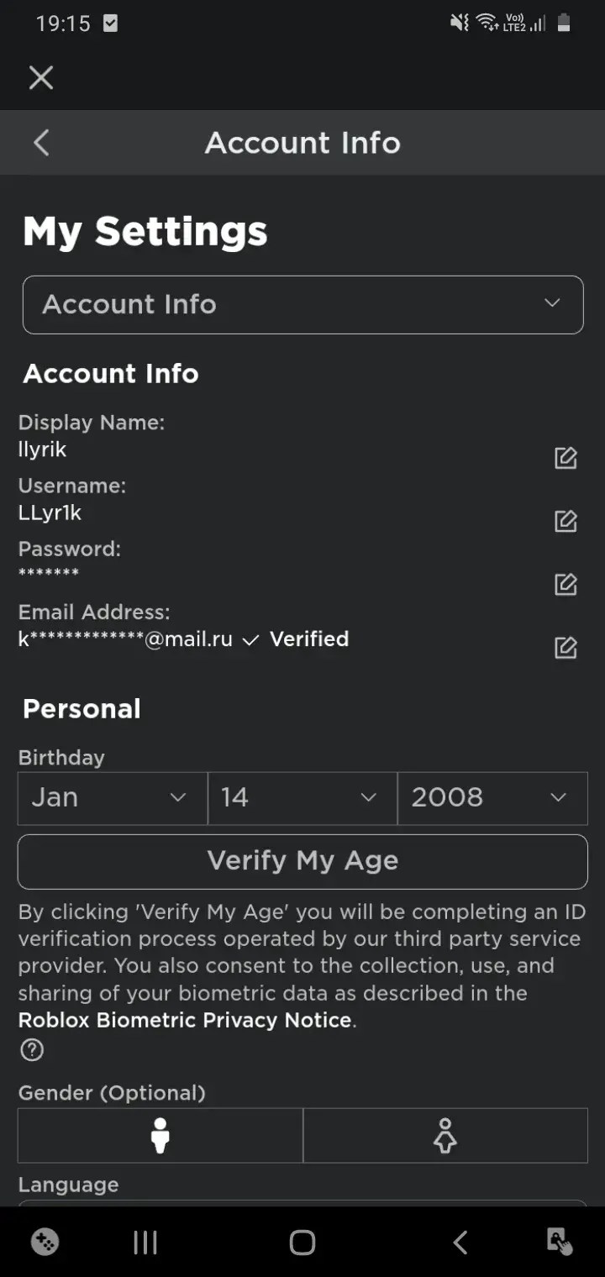Change the birthday year 2008
This screenshot has width=605, height=1277.
pyautogui.click(x=492, y=798)
